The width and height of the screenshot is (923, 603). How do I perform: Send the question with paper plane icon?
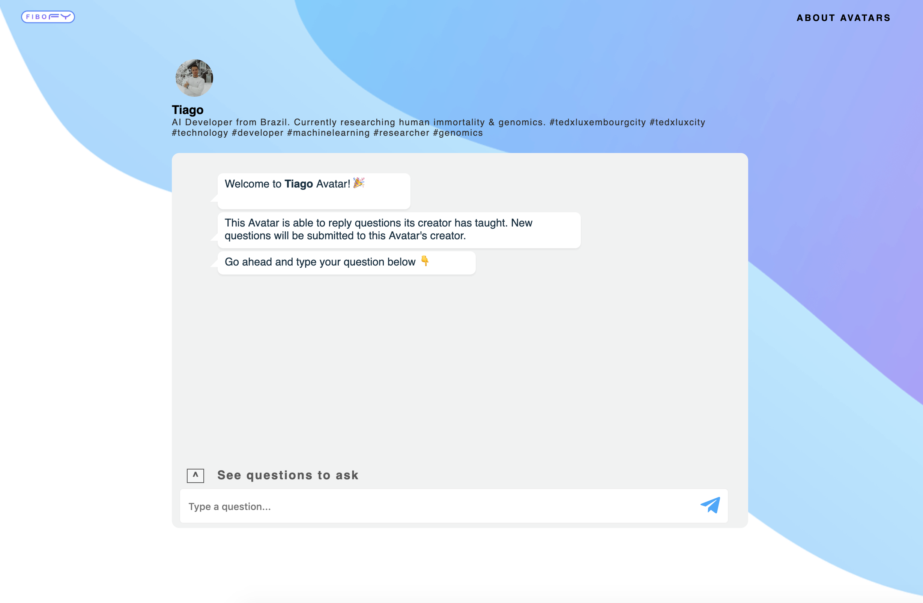coord(710,505)
